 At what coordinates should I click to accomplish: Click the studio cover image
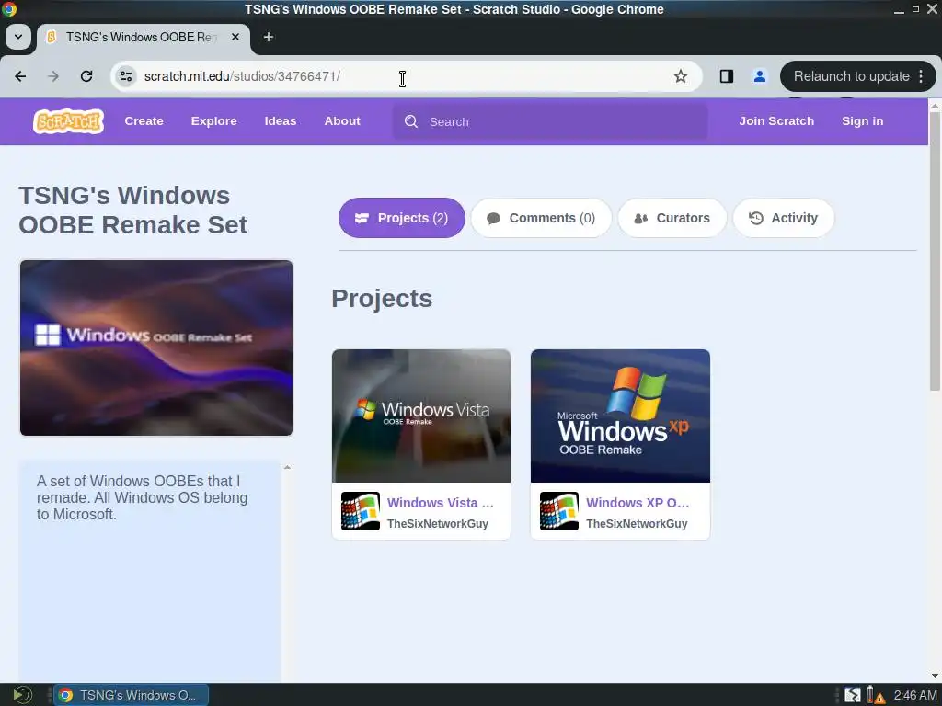[x=156, y=347]
